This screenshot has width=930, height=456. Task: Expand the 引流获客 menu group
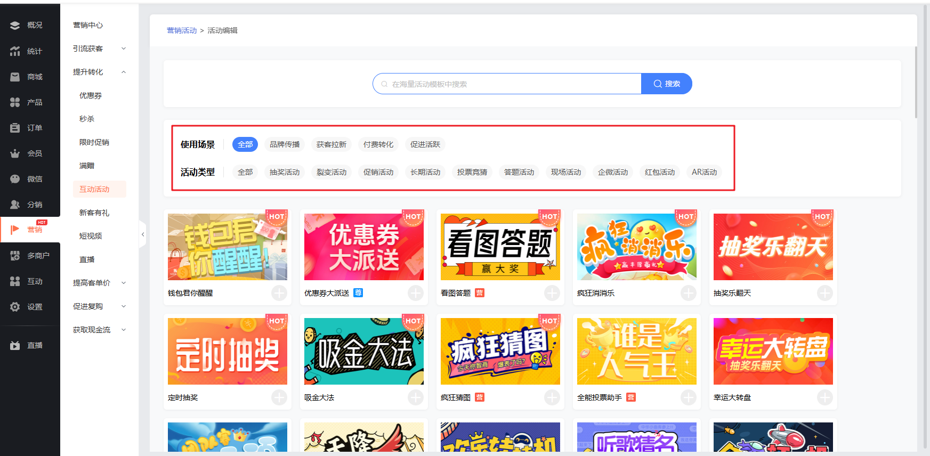click(100, 48)
